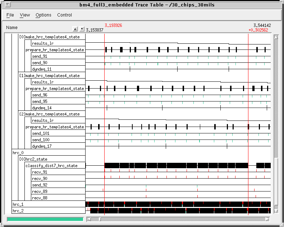
Task: Open the Options menu
Action: (x=43, y=15)
